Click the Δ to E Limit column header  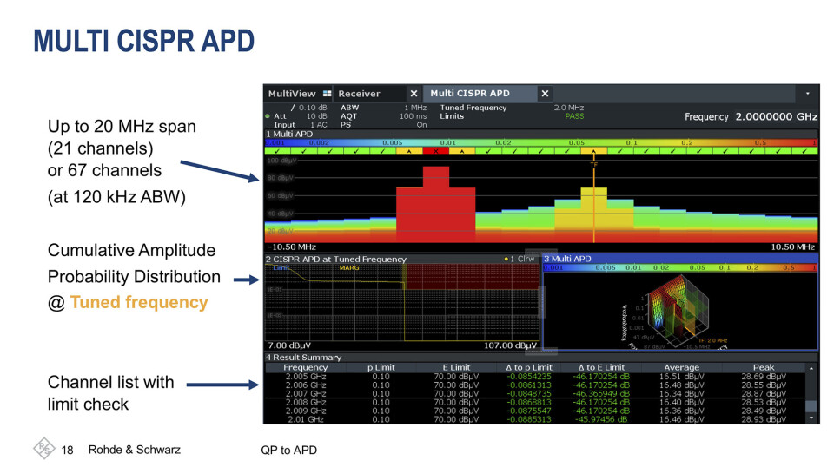[601, 367]
